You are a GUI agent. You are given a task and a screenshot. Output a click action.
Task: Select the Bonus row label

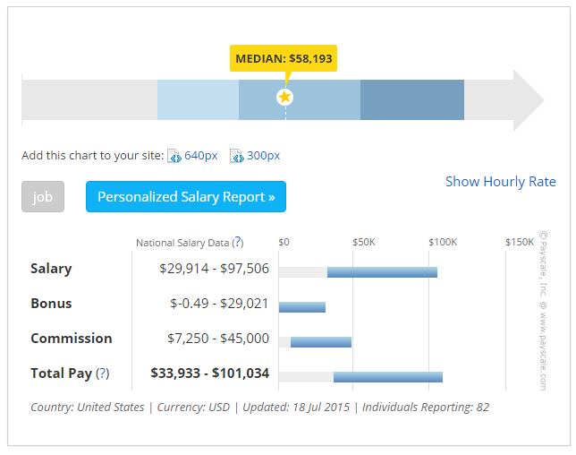click(51, 304)
